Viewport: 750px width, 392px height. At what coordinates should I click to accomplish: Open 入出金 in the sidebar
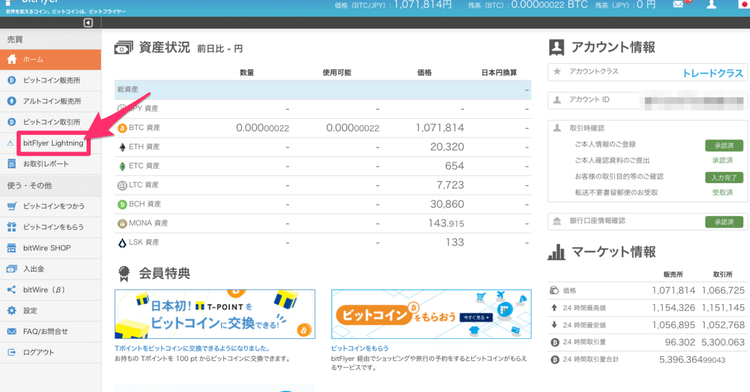pos(50,269)
